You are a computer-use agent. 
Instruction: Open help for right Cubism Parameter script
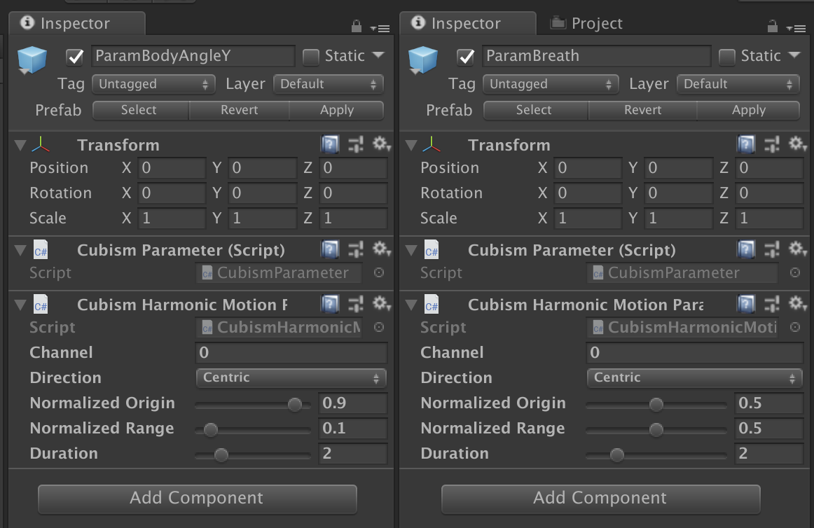pos(745,249)
